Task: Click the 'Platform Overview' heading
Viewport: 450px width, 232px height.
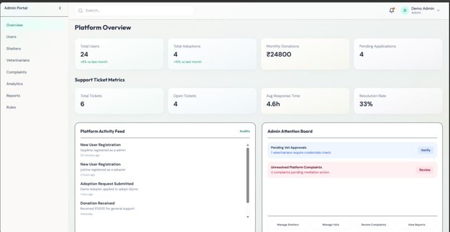Action: [x=103, y=28]
